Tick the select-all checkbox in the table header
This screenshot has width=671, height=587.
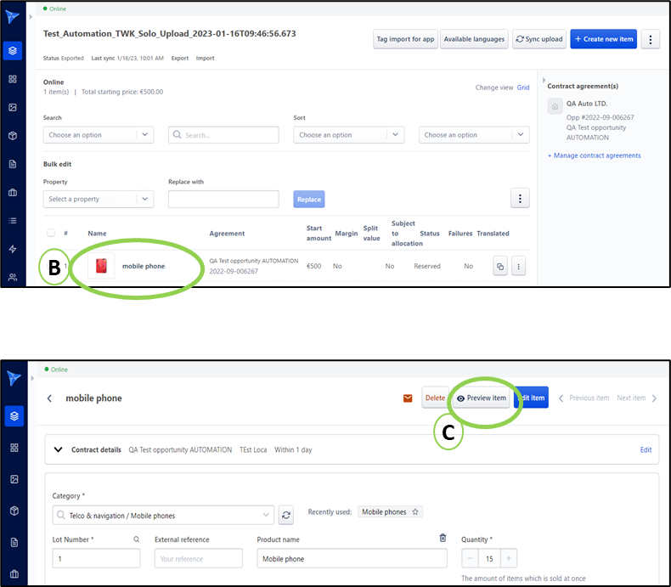pyautogui.click(x=51, y=233)
